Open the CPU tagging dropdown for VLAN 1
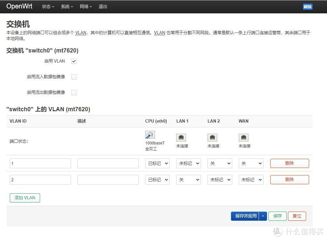The image size is (327, 240). (x=157, y=163)
